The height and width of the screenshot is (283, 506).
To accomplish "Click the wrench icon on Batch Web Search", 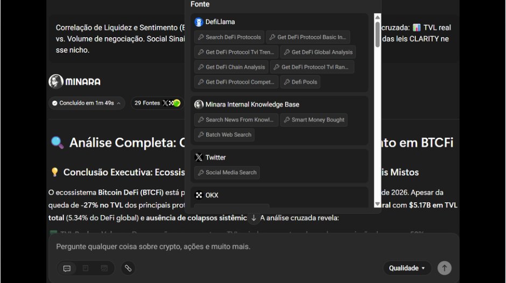I will click(201, 135).
